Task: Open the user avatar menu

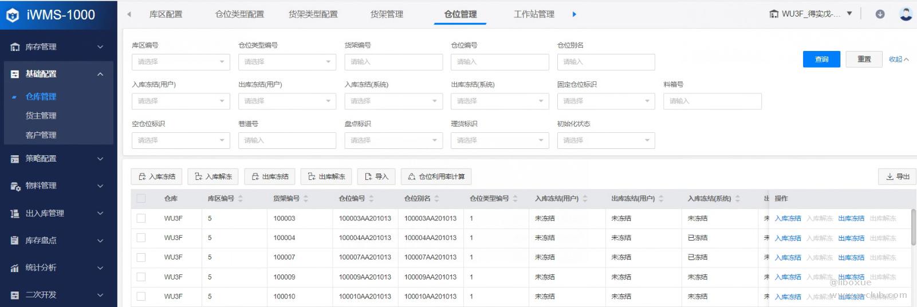Action: coord(906,14)
